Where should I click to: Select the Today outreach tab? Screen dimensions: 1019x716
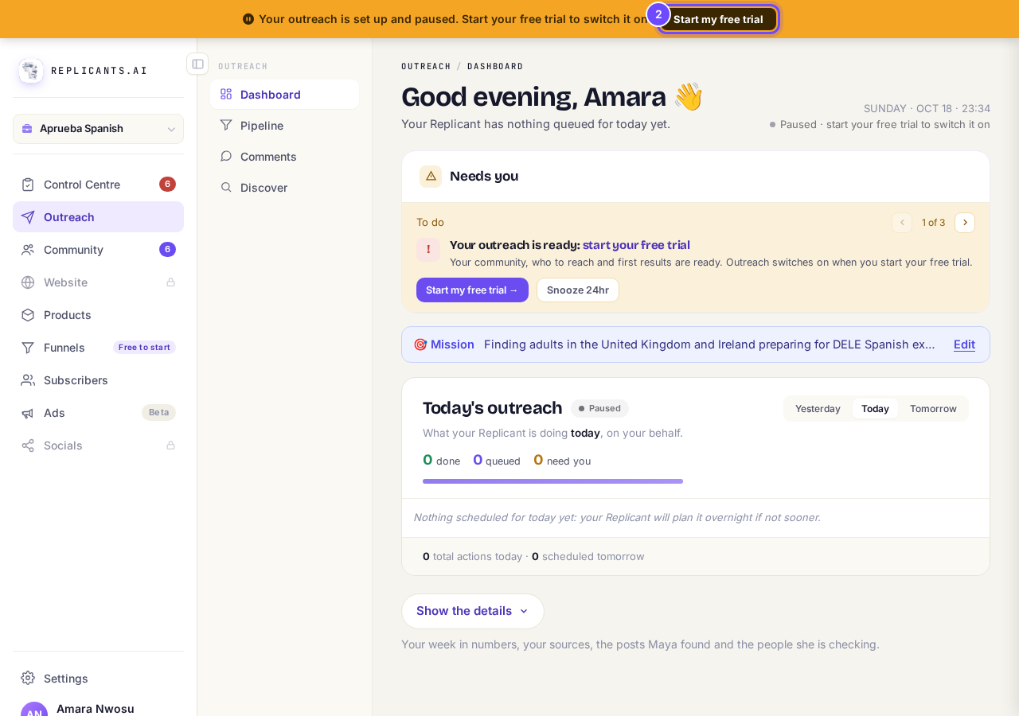click(875, 409)
